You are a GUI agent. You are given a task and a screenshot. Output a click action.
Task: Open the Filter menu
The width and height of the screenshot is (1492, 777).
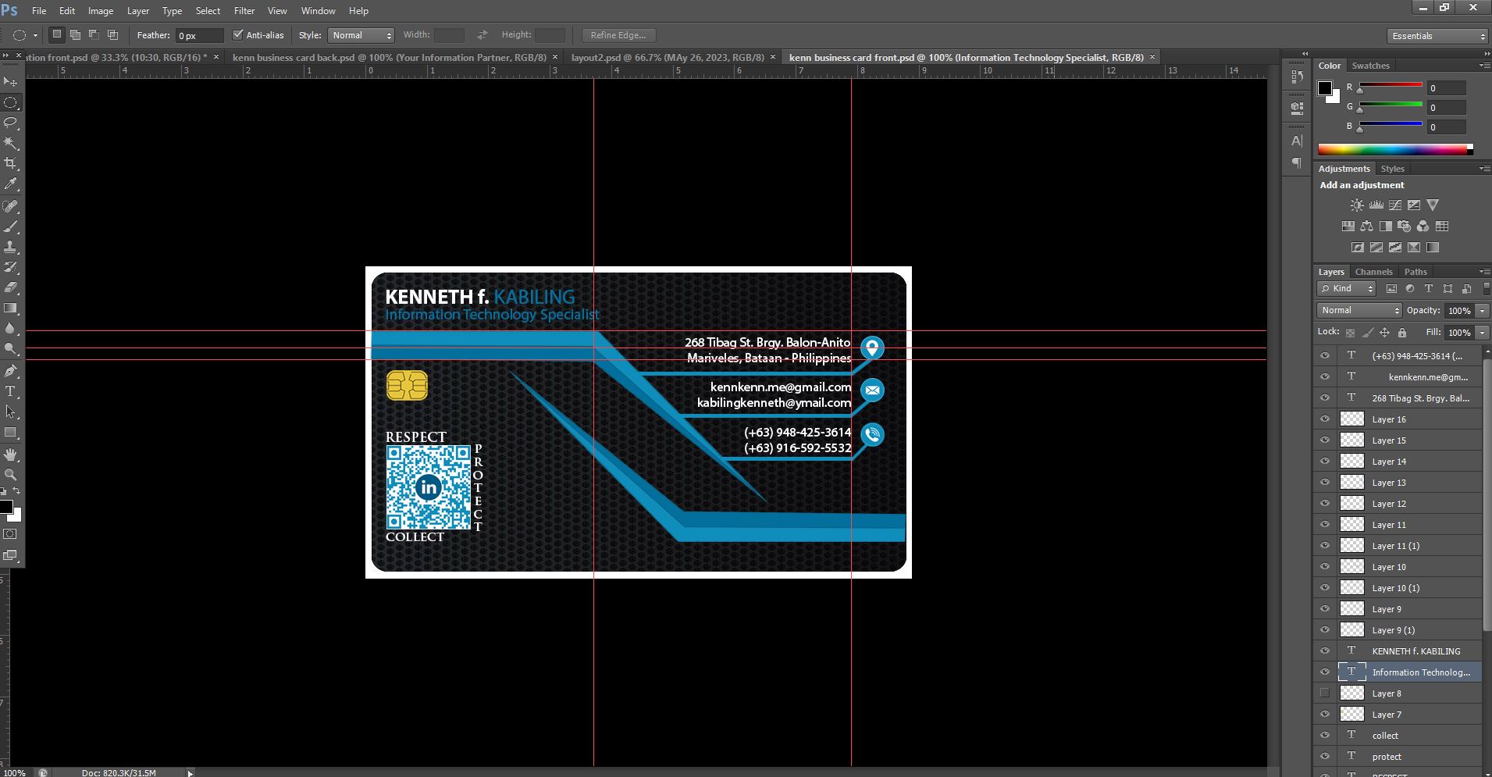tap(244, 11)
